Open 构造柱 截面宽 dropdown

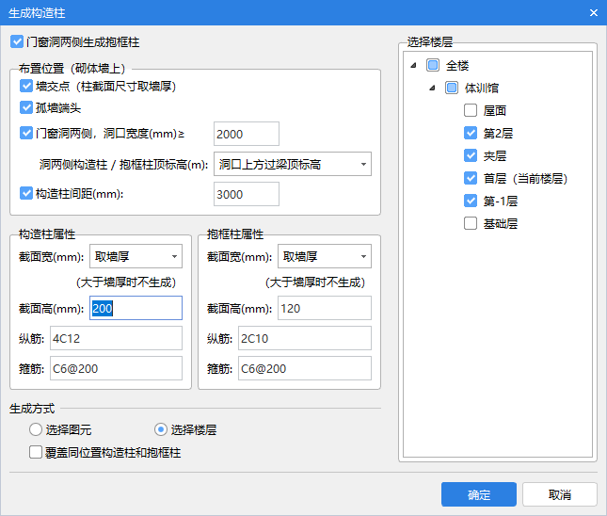[136, 256]
